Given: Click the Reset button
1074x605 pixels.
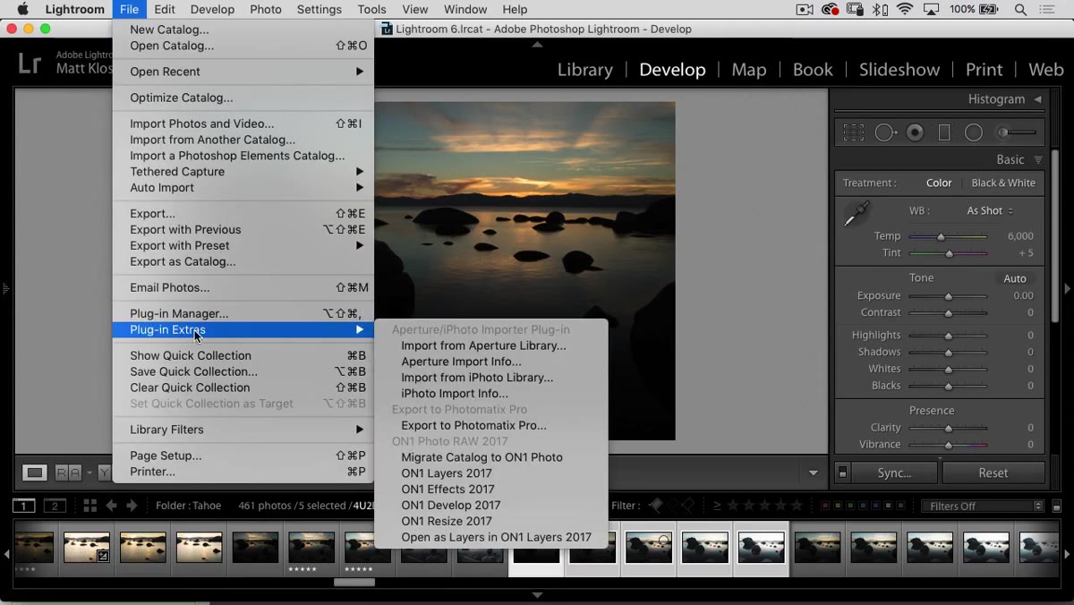Looking at the screenshot, I should pyautogui.click(x=993, y=473).
